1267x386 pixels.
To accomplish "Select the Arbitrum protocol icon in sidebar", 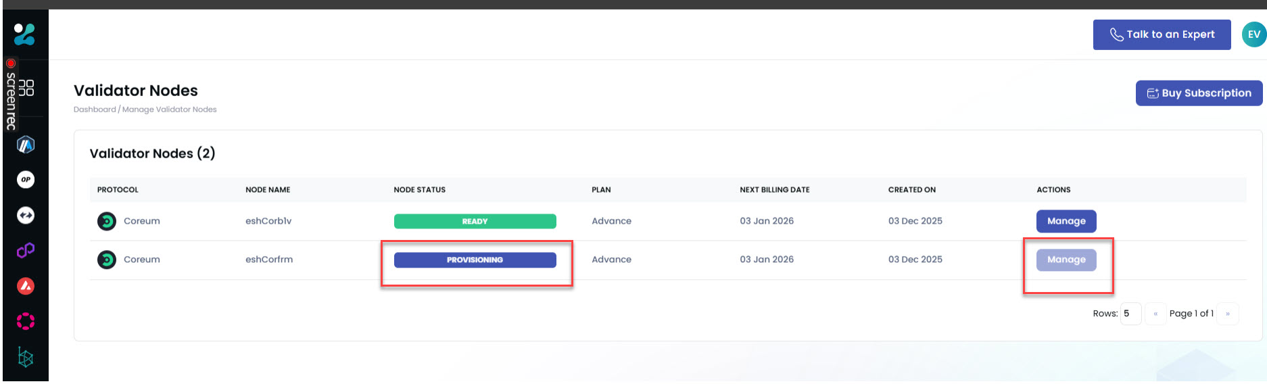I will [26, 145].
